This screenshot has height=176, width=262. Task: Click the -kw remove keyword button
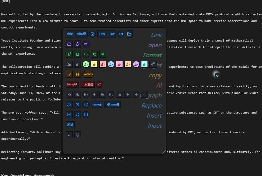pos(112,34)
